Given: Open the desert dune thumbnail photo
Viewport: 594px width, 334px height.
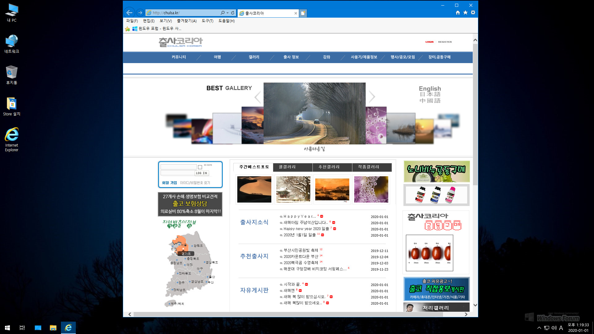Looking at the screenshot, I should tap(254, 189).
